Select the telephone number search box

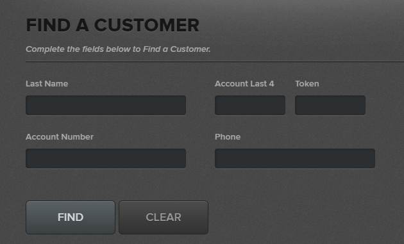tap(295, 159)
